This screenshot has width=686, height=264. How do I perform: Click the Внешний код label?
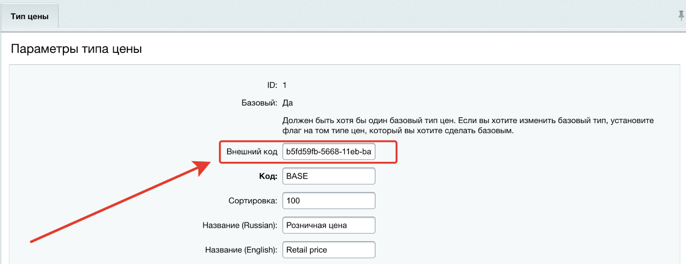[x=252, y=152]
